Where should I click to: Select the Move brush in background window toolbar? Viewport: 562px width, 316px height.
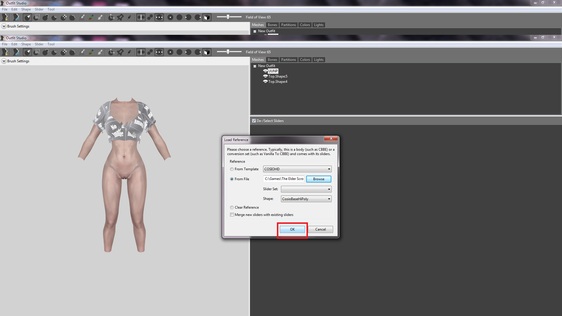pos(64,17)
